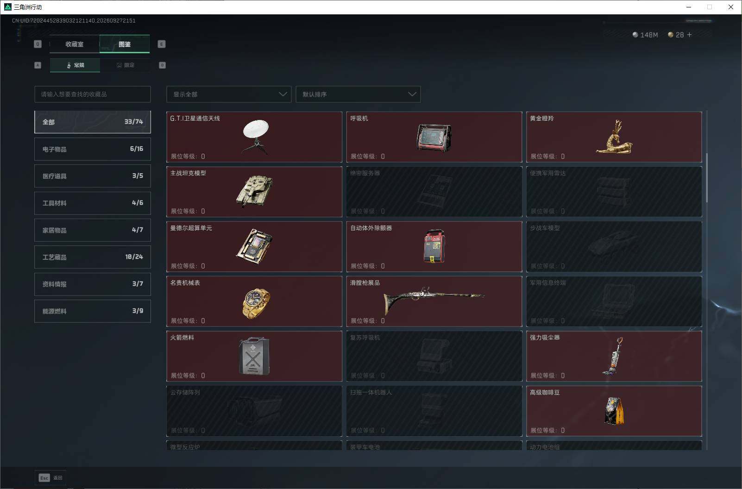This screenshot has height=489, width=742.
Task: Select the 高级咖啡豆 coffee bag icon
Action: point(614,410)
